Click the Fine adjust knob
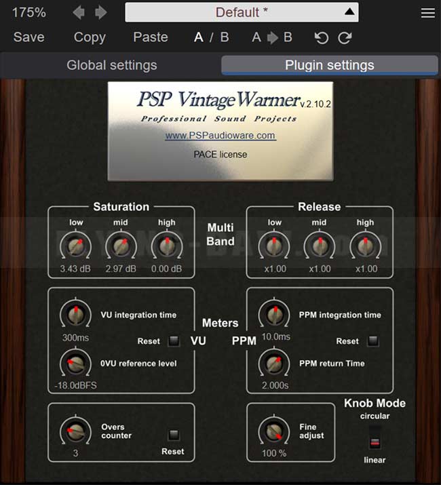 click(274, 431)
